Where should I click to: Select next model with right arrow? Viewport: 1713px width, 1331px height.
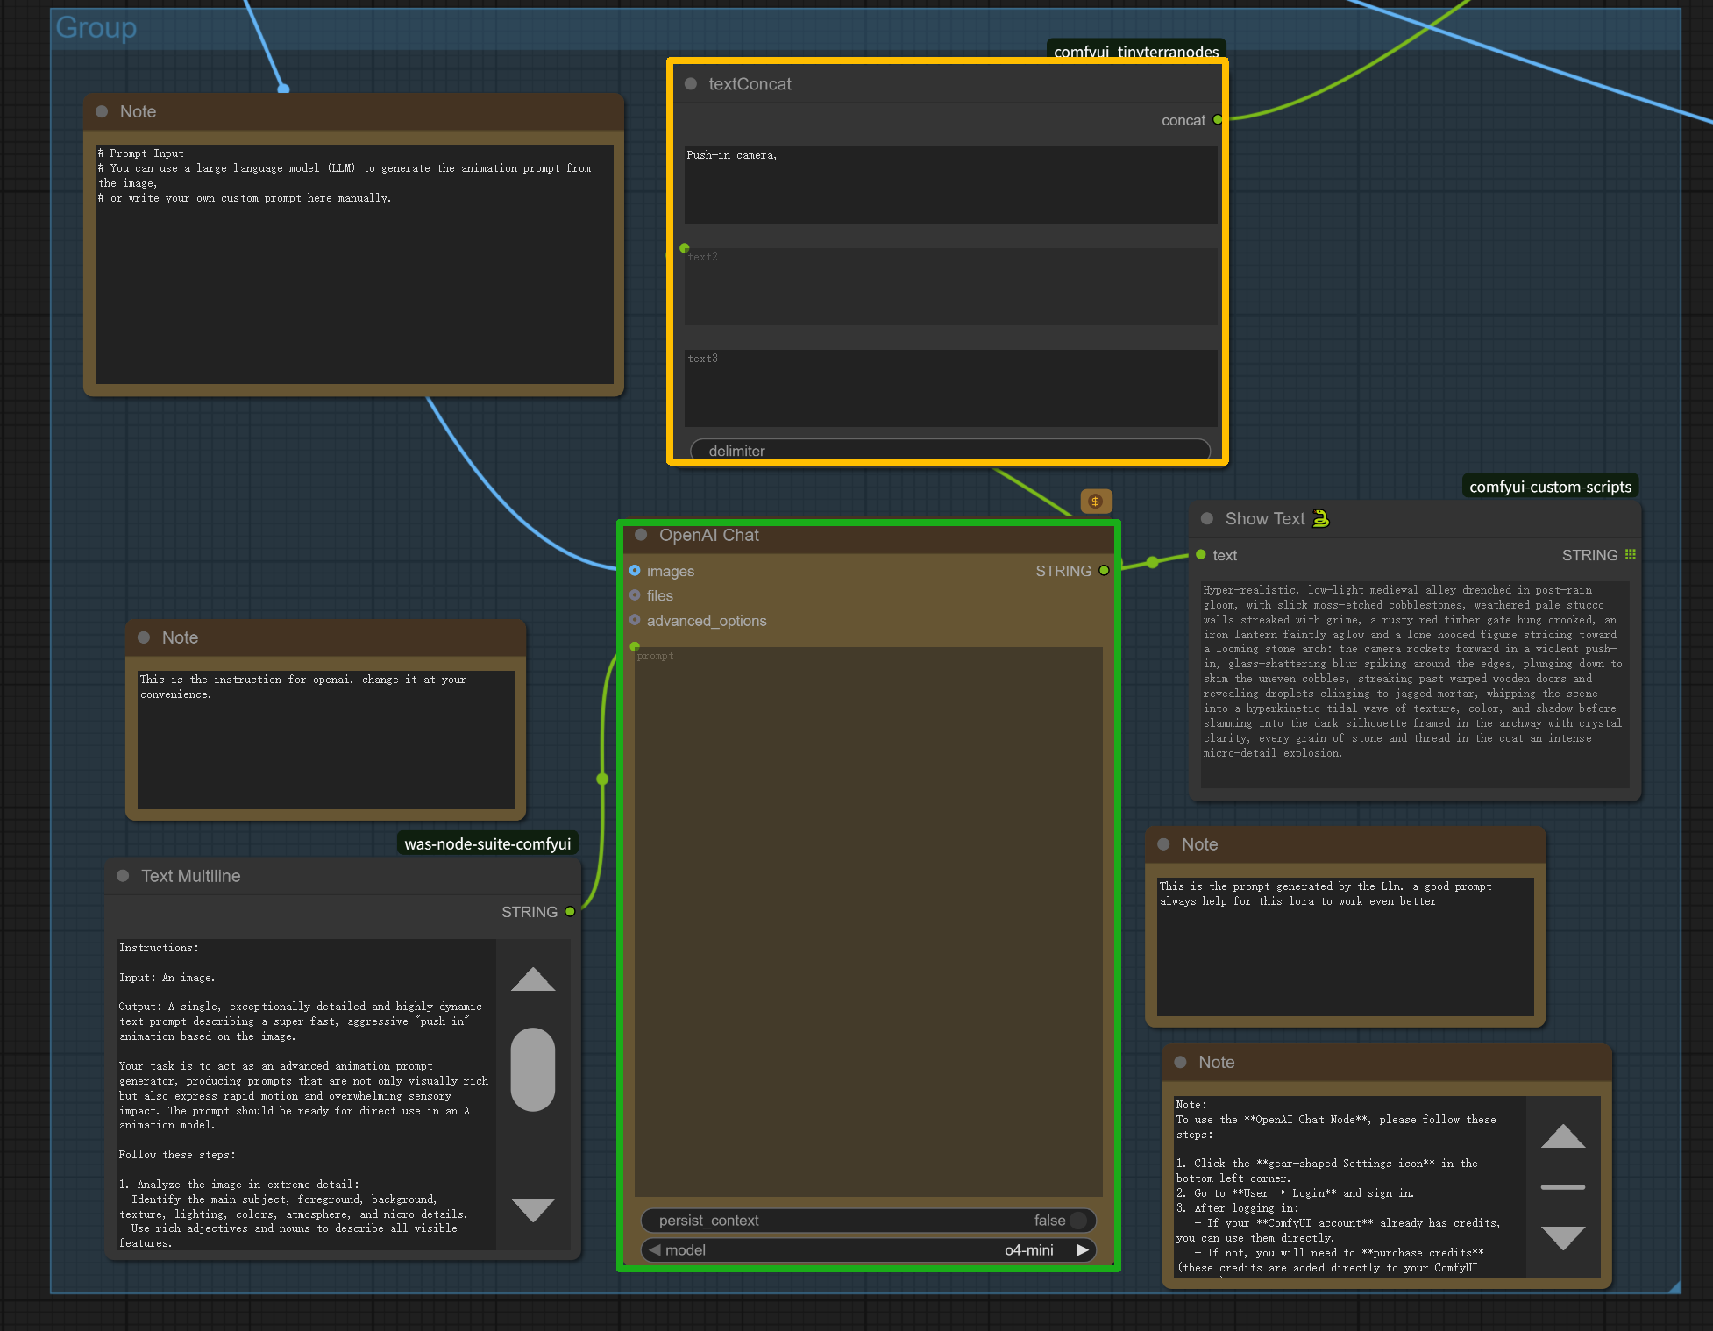point(1083,1250)
